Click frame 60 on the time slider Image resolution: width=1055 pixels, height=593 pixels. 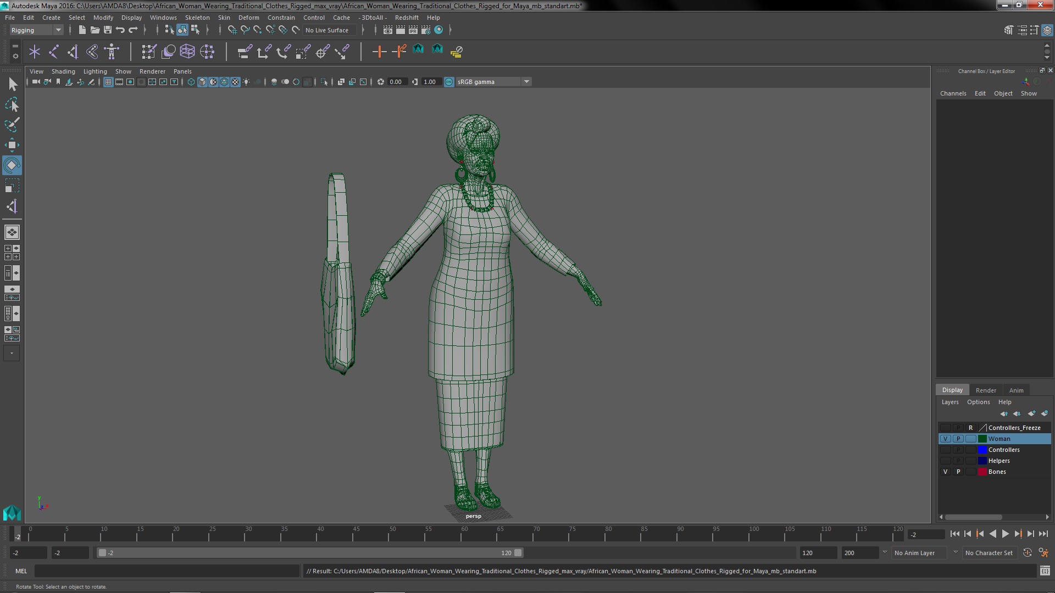(x=464, y=534)
